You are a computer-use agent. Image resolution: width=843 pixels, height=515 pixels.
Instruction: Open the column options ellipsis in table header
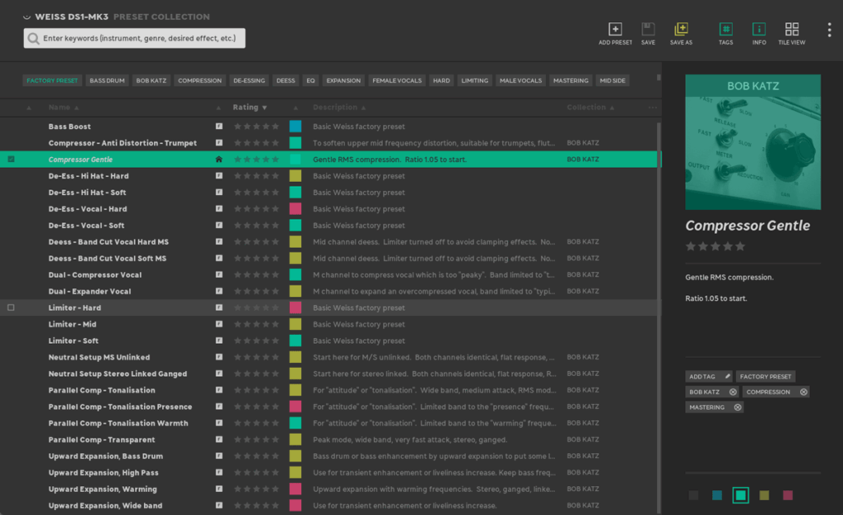(652, 108)
